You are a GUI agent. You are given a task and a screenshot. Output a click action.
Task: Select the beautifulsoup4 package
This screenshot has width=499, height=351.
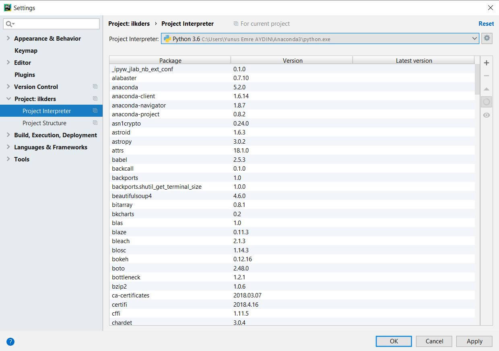tap(292, 196)
